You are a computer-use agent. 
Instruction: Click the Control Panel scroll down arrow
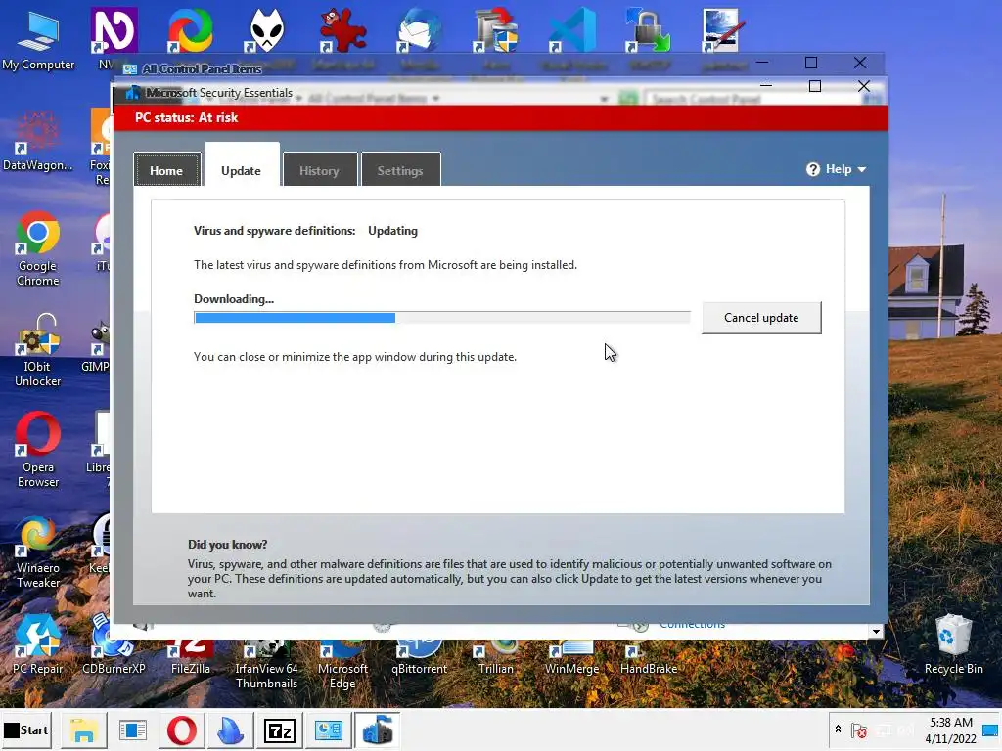[876, 632]
